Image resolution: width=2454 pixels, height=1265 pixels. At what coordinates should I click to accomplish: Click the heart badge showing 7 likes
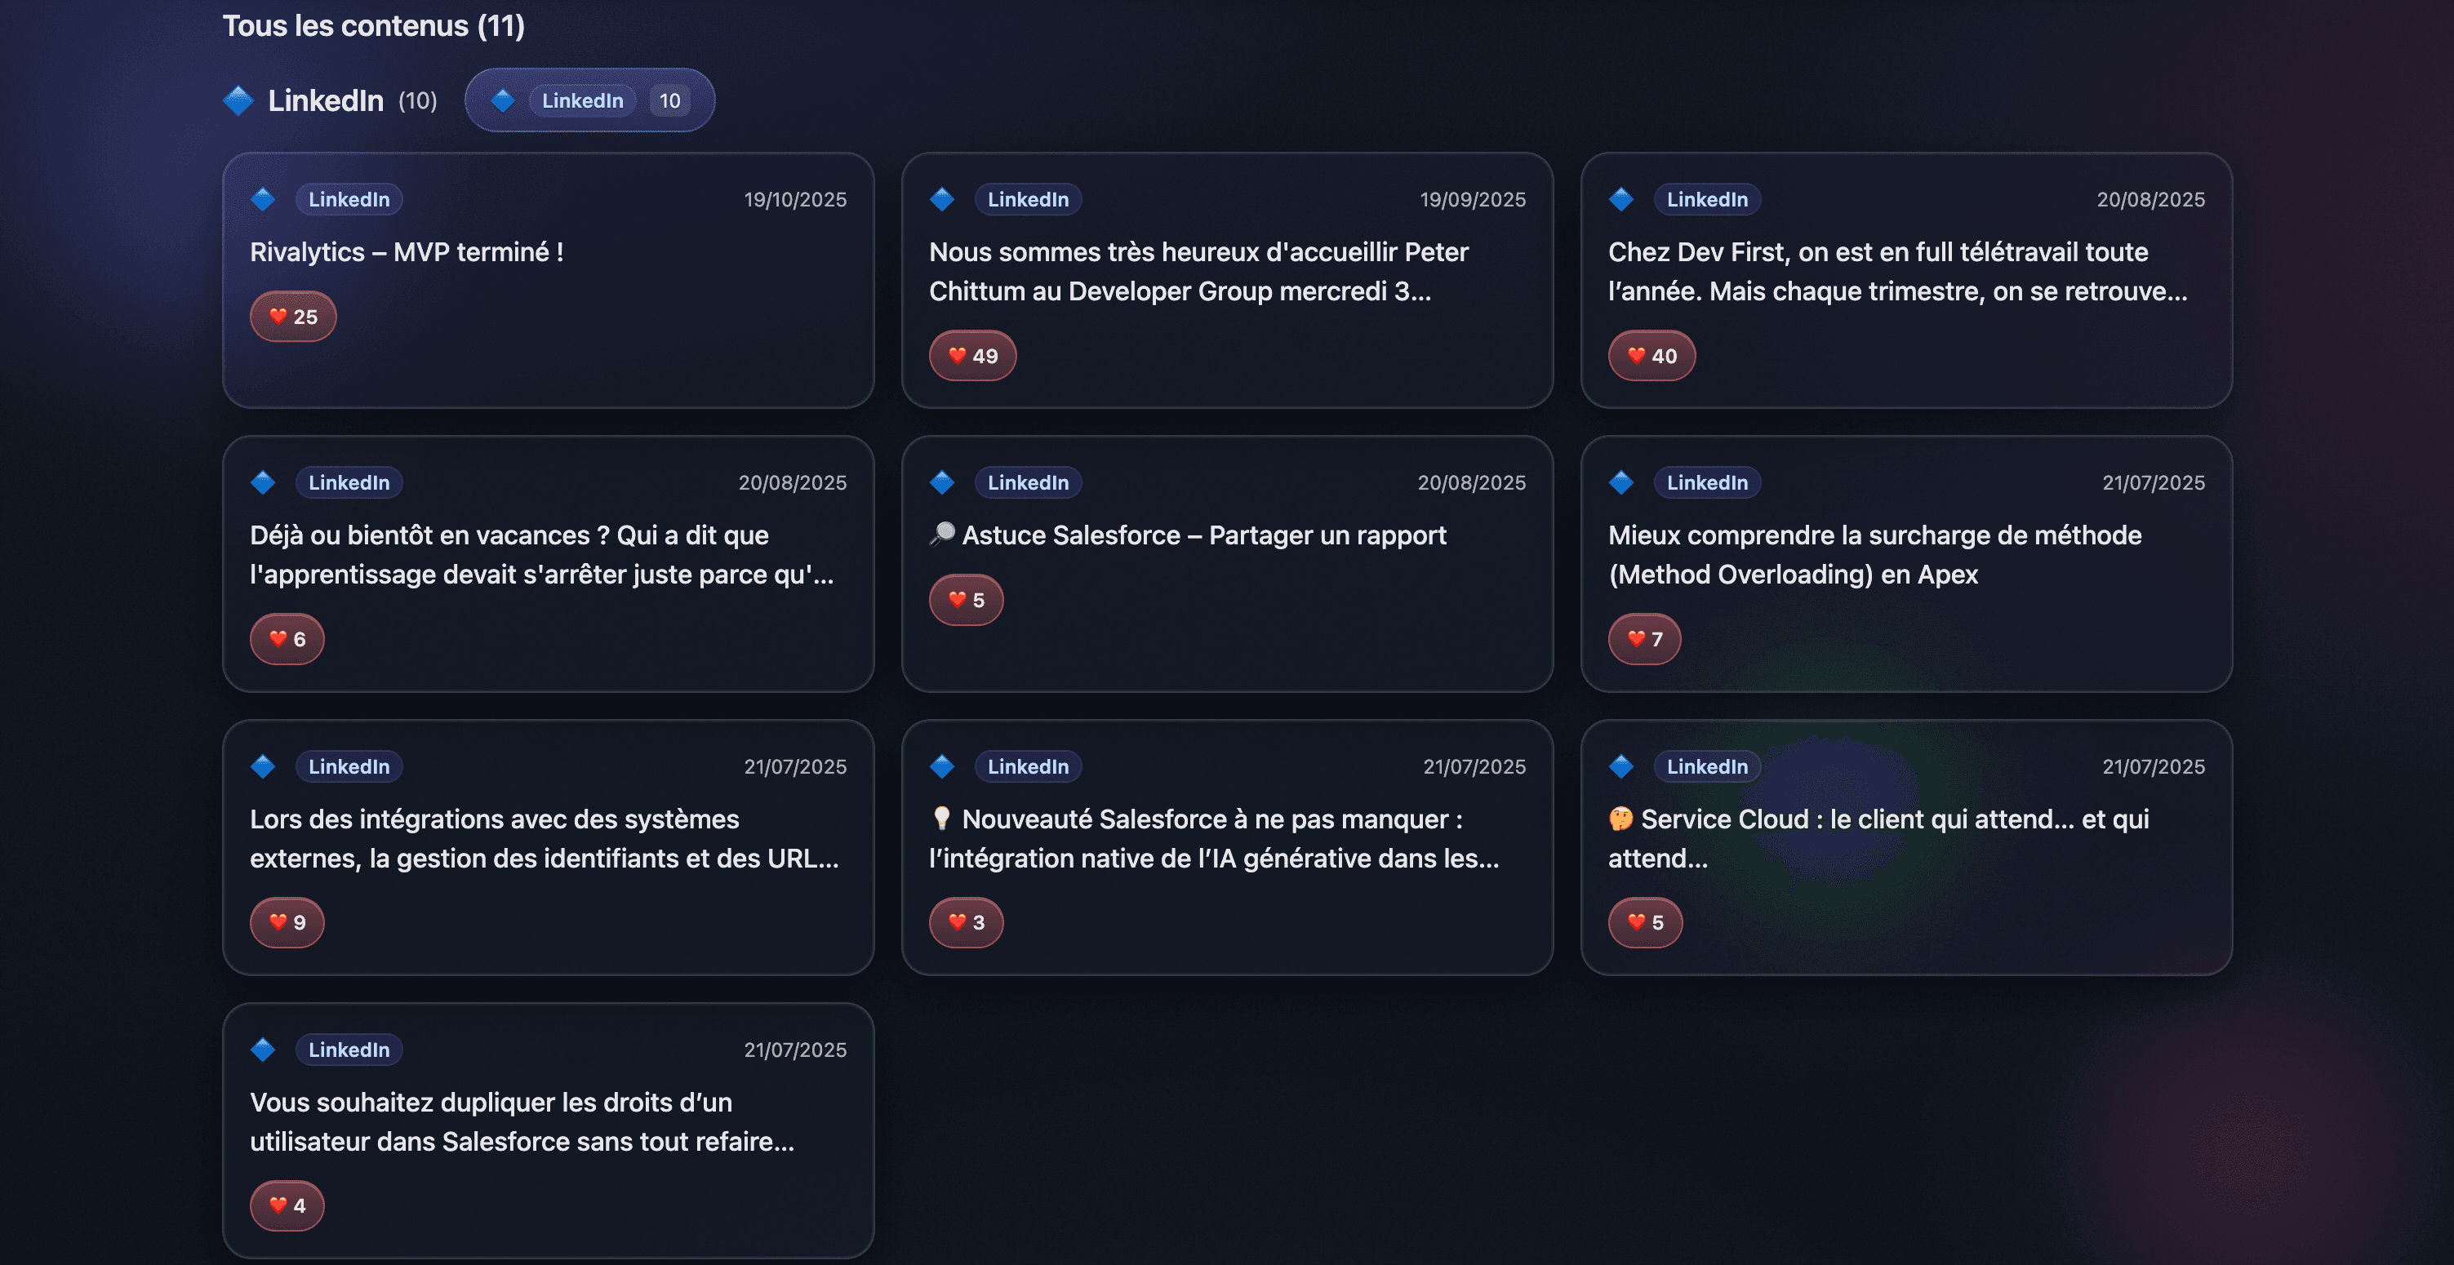click(1645, 638)
